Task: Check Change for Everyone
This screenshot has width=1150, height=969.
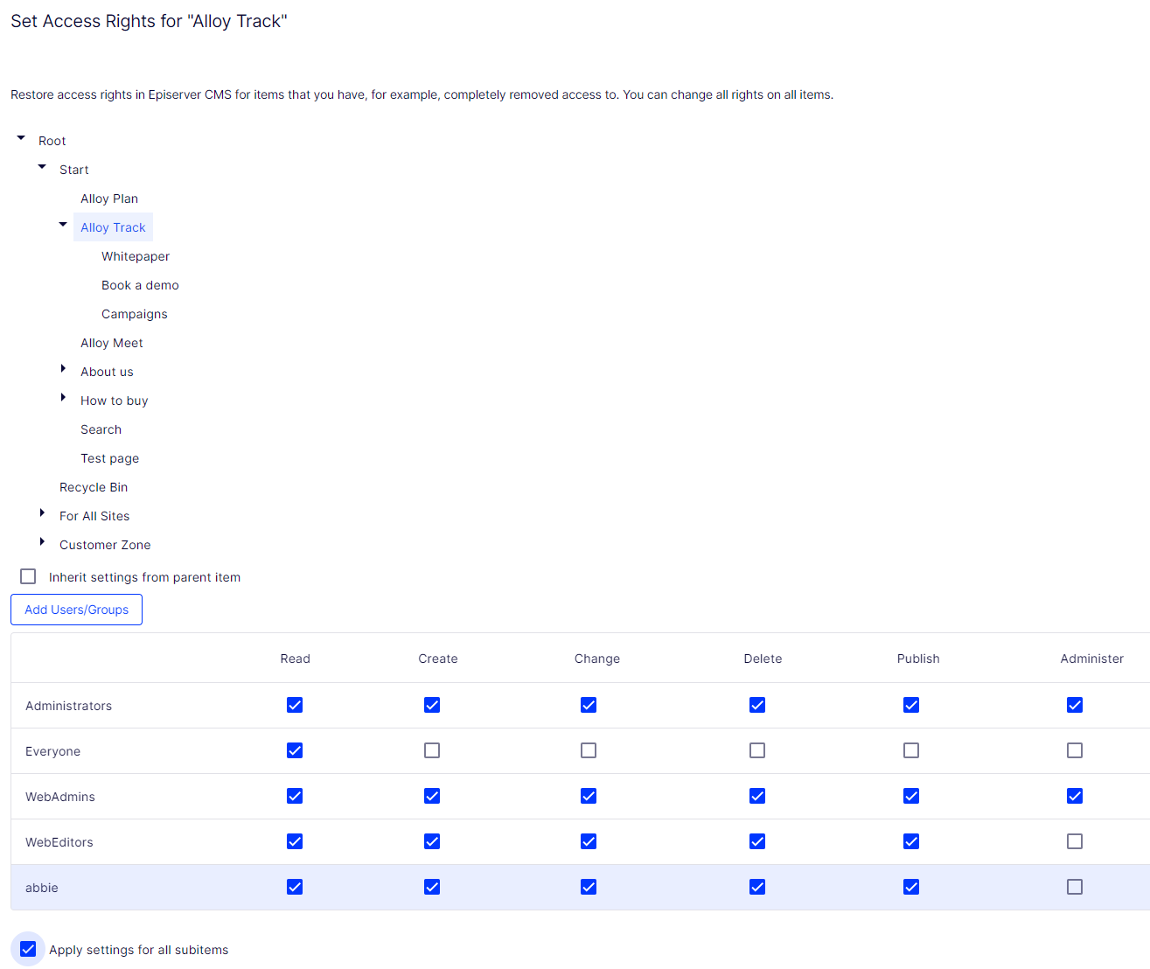Action: coord(589,750)
